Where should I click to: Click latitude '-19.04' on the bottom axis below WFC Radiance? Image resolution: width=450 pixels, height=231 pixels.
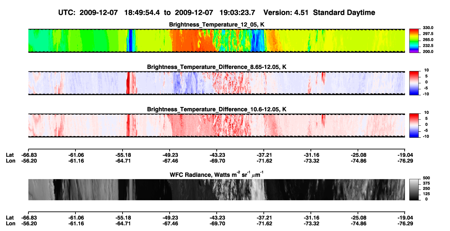[405, 217]
